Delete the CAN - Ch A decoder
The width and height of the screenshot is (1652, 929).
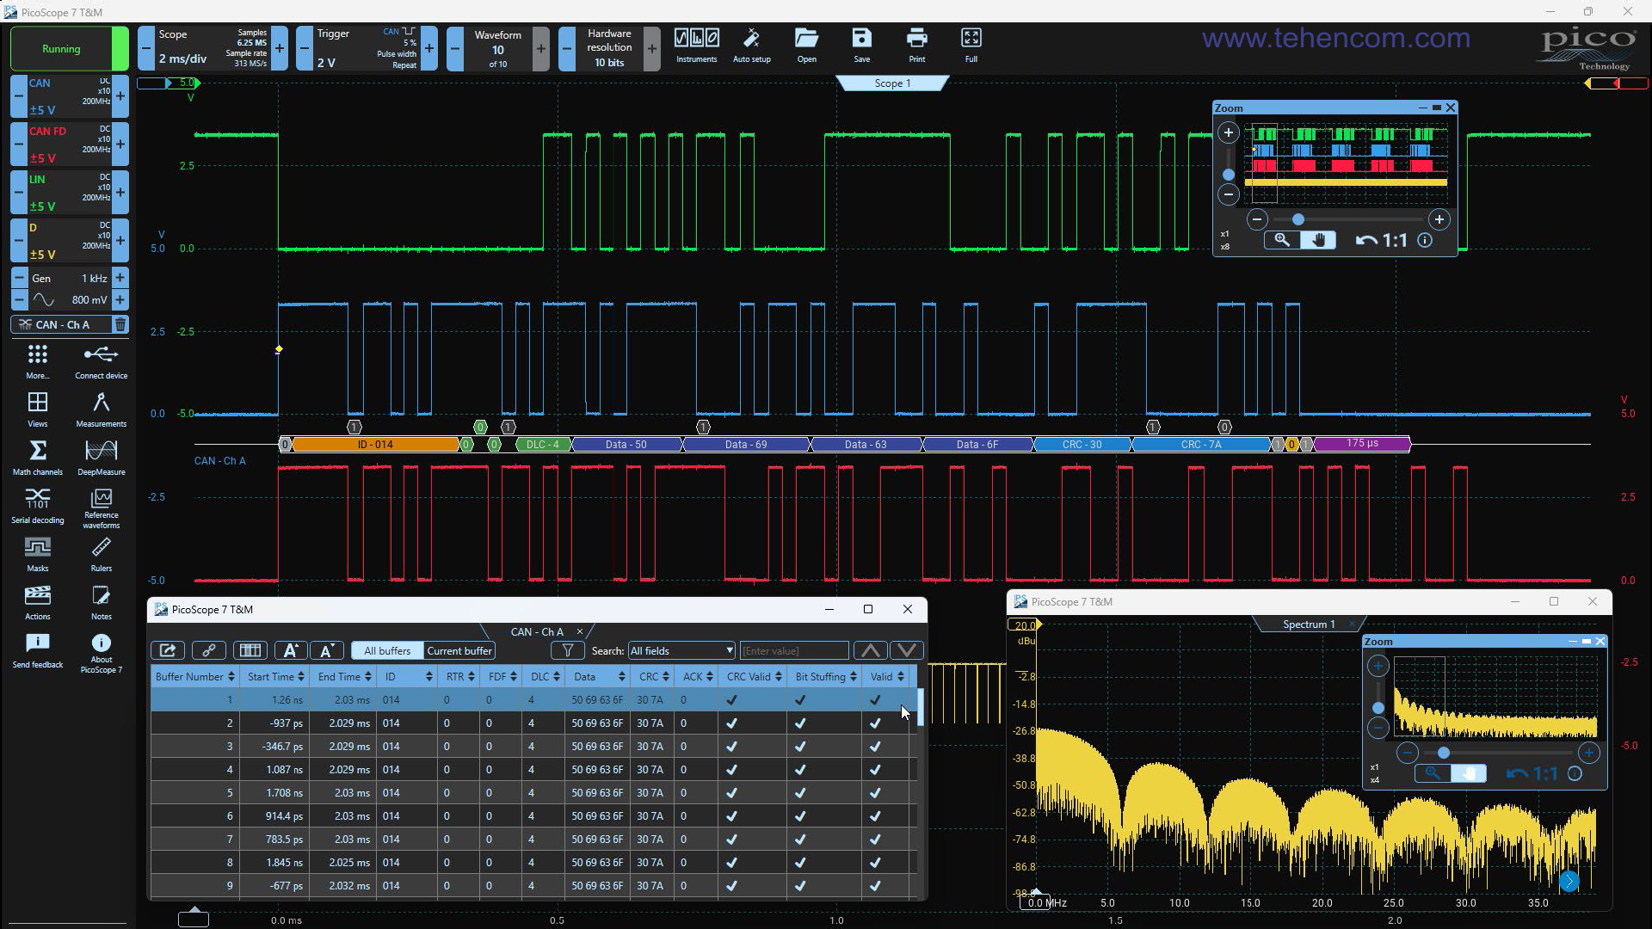(x=120, y=324)
